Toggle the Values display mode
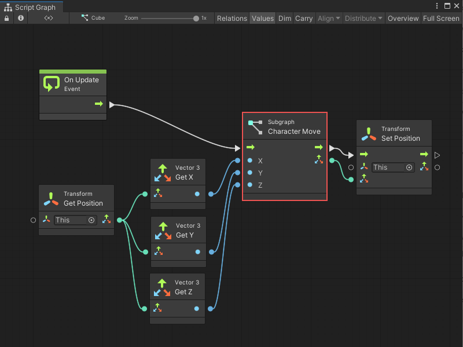Screen dimensions: 463x347 click(262, 18)
